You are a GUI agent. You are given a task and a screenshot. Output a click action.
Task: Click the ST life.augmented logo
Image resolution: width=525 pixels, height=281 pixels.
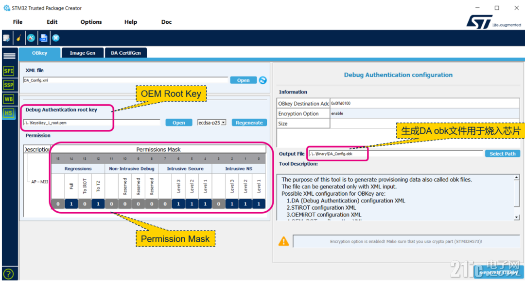493,22
